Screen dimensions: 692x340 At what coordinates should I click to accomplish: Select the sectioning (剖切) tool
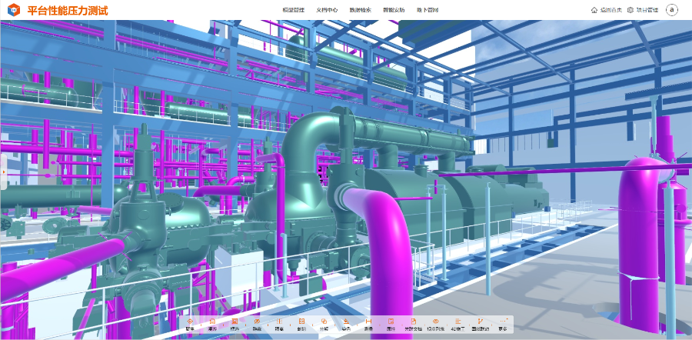coord(301,323)
